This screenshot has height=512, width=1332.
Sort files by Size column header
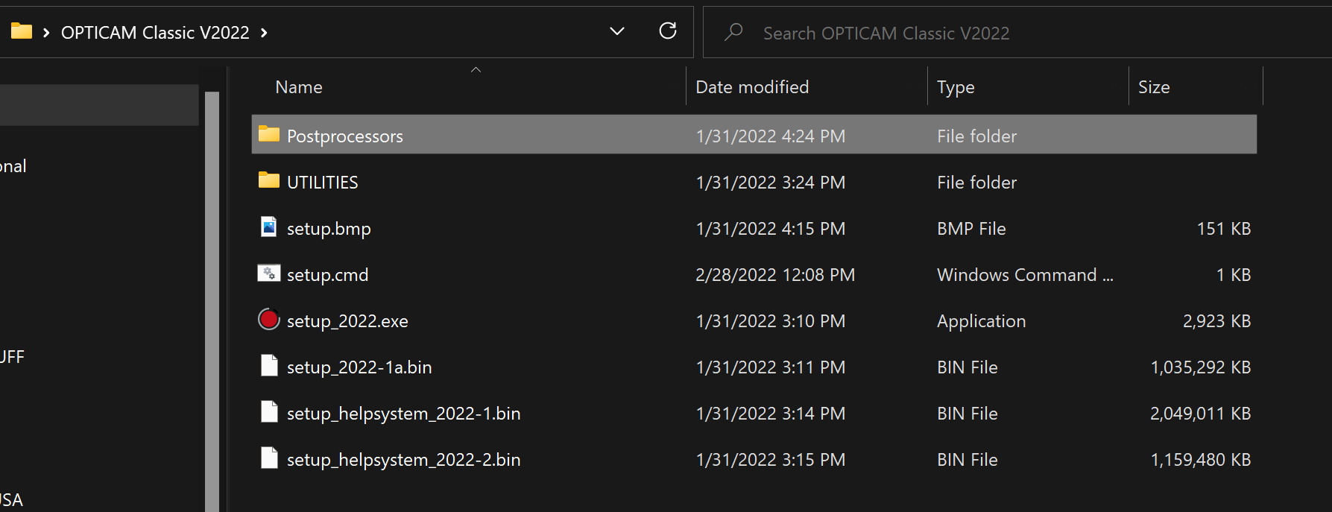click(x=1154, y=87)
